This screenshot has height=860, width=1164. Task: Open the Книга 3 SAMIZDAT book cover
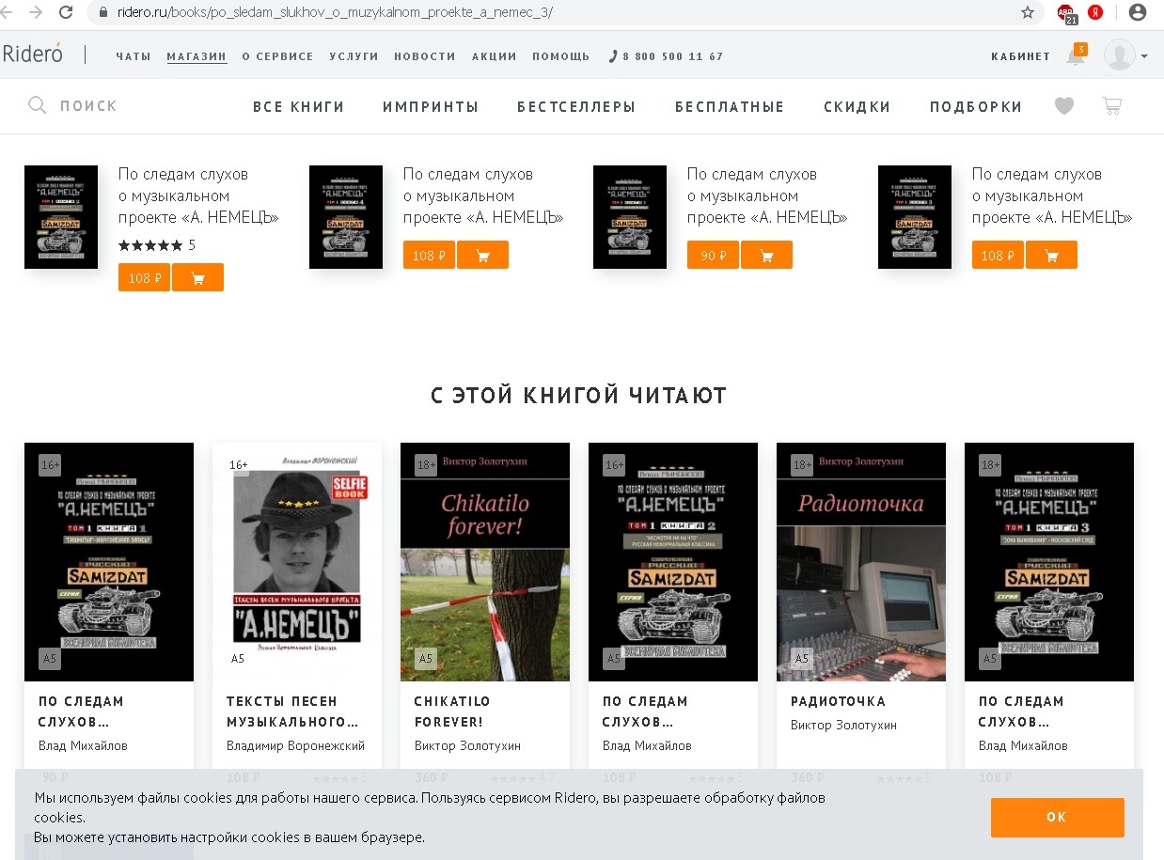tap(1049, 562)
